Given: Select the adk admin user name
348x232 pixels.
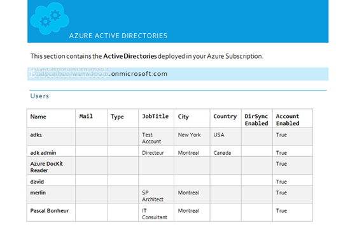Looking at the screenshot, I should pos(43,153).
